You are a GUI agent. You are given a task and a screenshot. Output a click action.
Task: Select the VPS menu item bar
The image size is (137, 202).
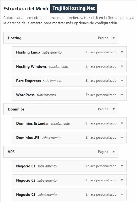pyautogui.click(x=61, y=152)
